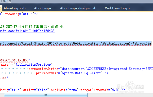
Task: Click the System.Data.SqlClient value
Action: (x=81, y=73)
